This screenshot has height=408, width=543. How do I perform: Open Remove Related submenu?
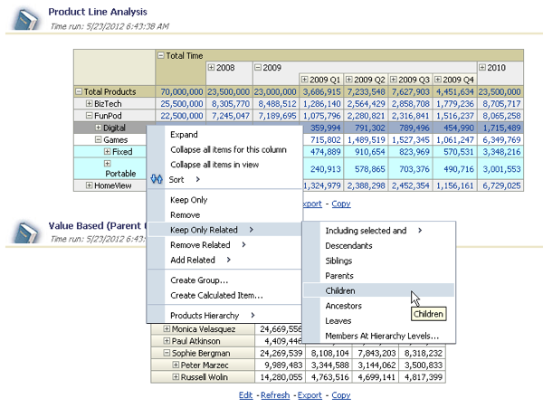pyautogui.click(x=224, y=244)
